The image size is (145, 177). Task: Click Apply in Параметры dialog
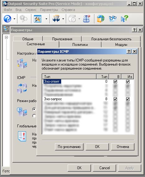pos(129,168)
